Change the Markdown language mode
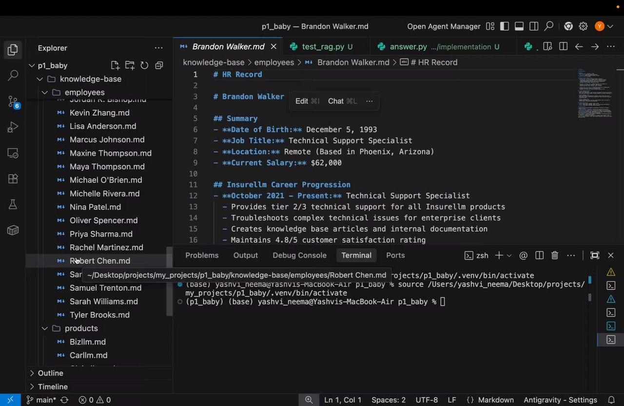Image resolution: width=624 pixels, height=406 pixels. pyautogui.click(x=496, y=400)
